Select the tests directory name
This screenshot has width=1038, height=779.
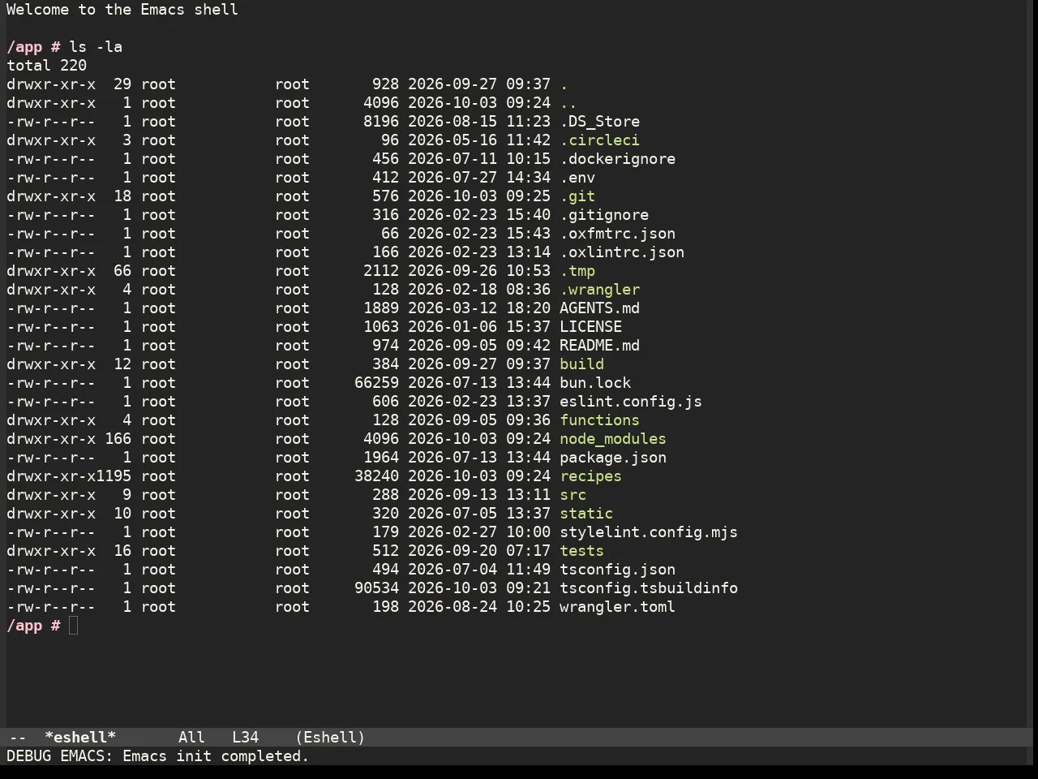click(x=581, y=551)
